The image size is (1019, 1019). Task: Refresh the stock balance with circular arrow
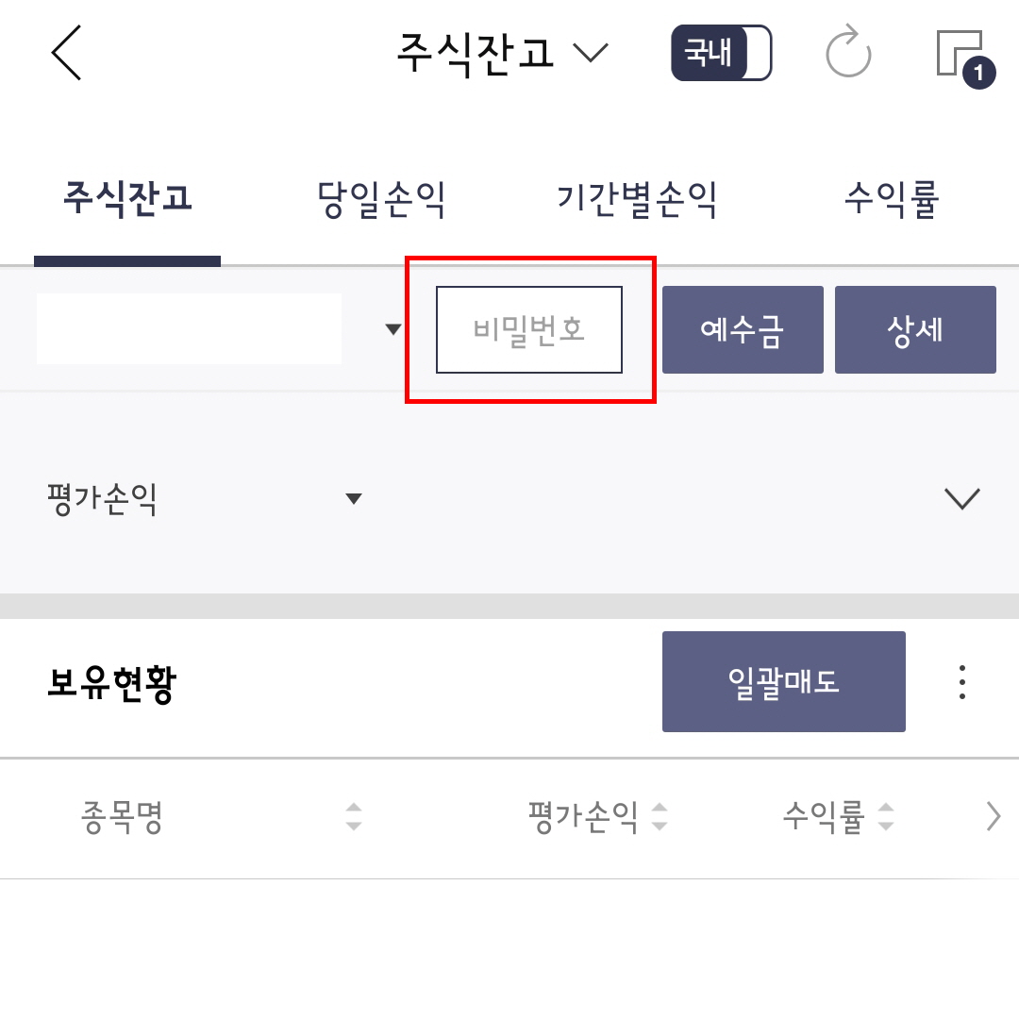click(848, 52)
